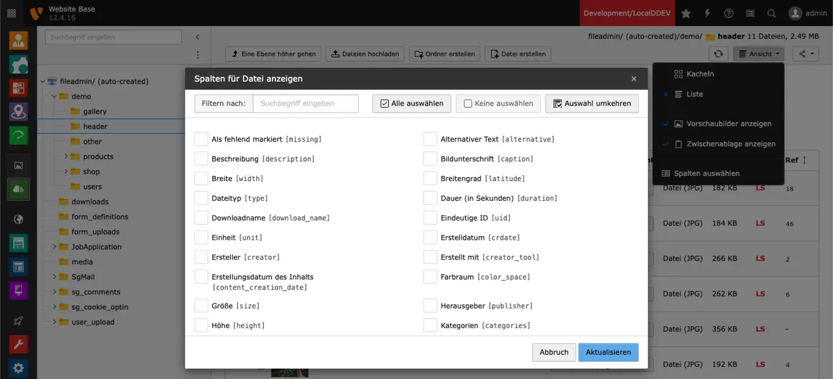Expand the products folder in tree
This screenshot has height=379, width=833.
[66, 156]
